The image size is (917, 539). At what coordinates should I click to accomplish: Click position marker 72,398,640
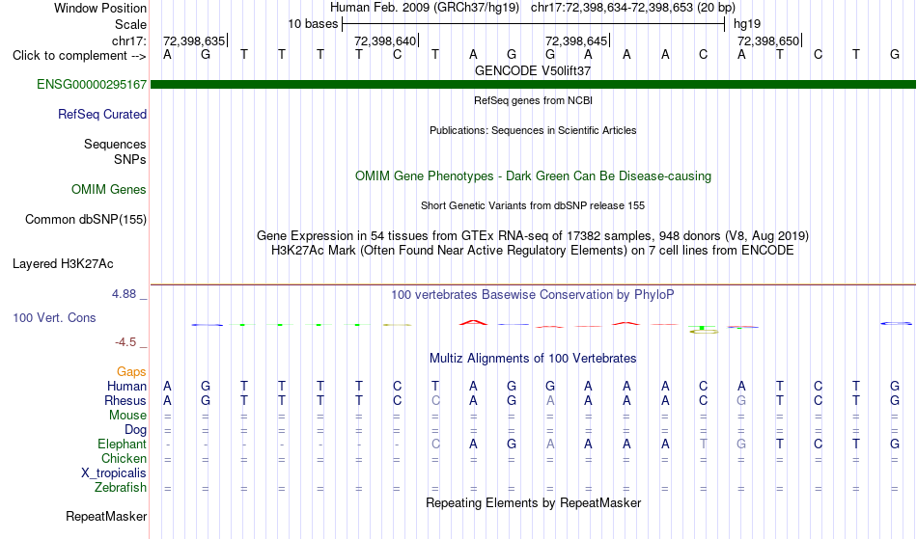[385, 40]
